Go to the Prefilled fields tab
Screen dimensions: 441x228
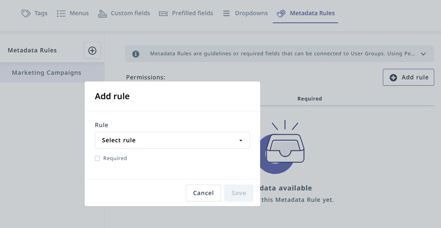(x=192, y=14)
